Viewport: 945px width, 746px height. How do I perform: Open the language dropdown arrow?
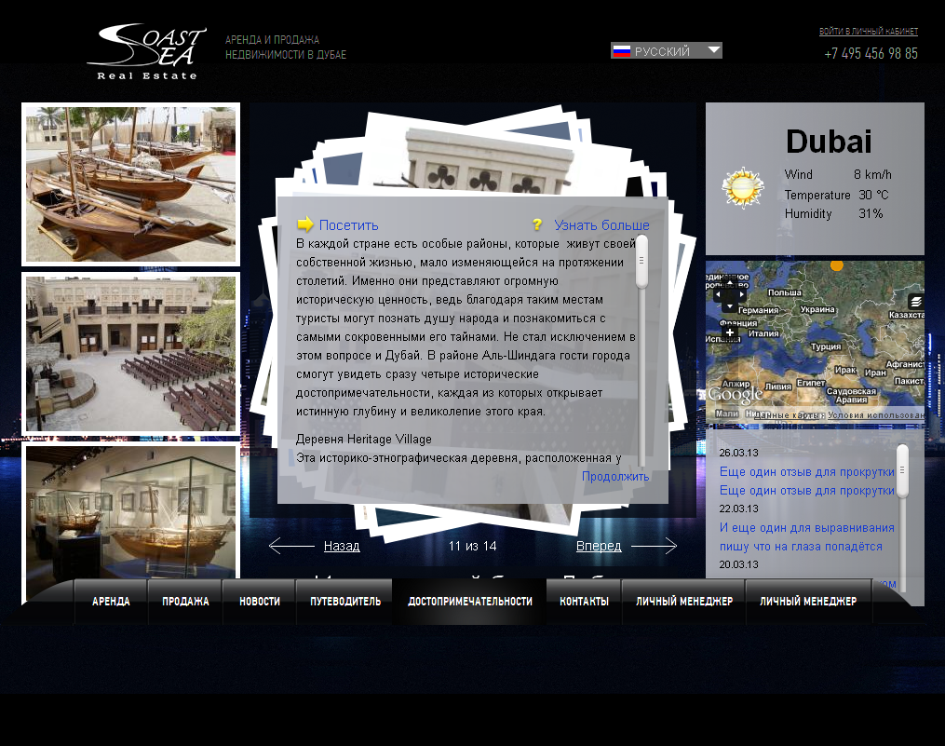click(713, 50)
